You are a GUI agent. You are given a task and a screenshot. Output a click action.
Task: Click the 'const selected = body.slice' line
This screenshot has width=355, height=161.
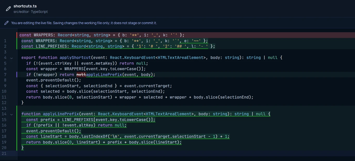coord(96,91)
